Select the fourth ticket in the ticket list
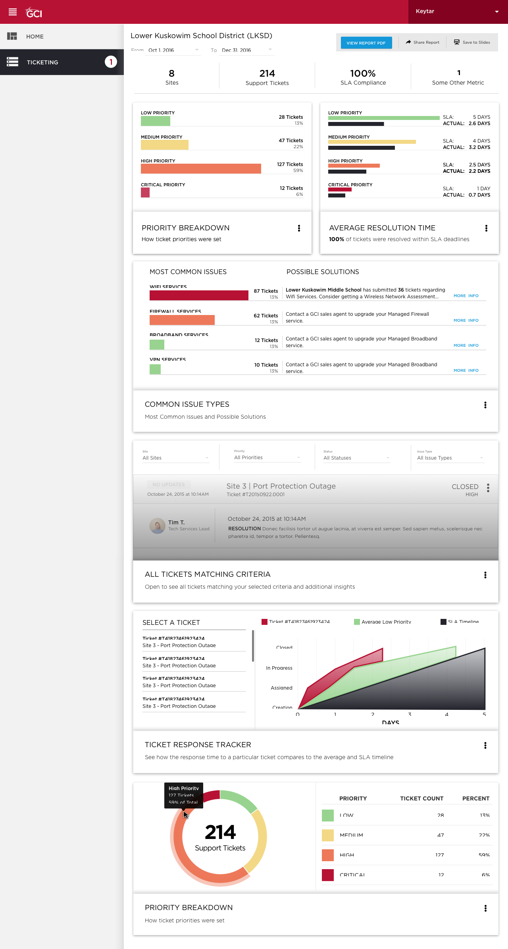508x949 pixels. 194,702
